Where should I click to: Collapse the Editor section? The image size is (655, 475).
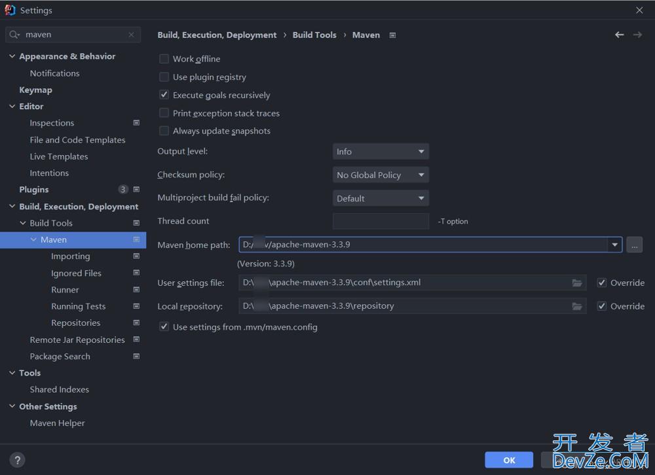[12, 106]
